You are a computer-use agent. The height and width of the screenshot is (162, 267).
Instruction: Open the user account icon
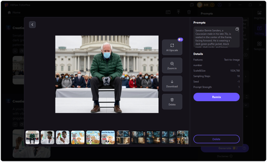pyautogui.click(x=220, y=5)
